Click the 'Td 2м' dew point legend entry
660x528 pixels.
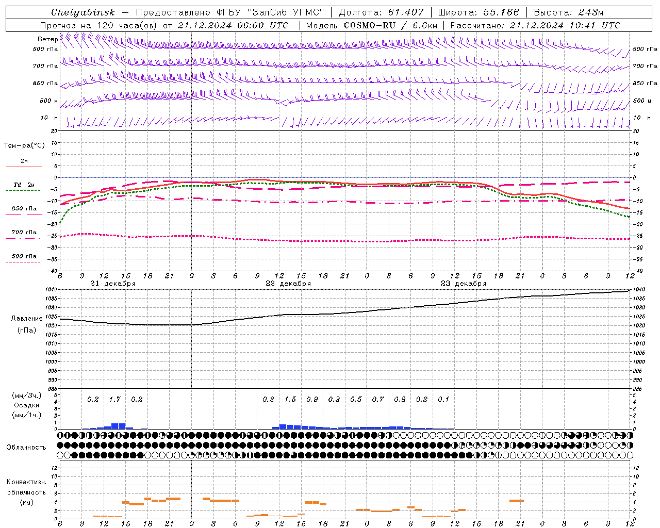click(x=24, y=185)
